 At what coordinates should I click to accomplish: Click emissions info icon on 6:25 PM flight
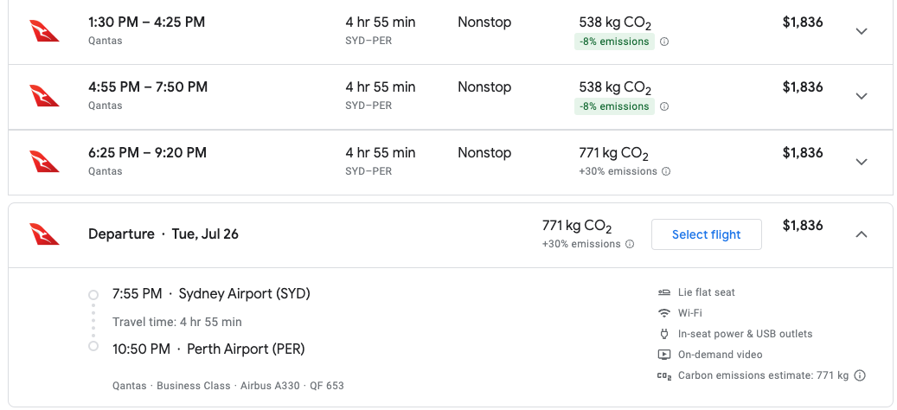pyautogui.click(x=665, y=171)
